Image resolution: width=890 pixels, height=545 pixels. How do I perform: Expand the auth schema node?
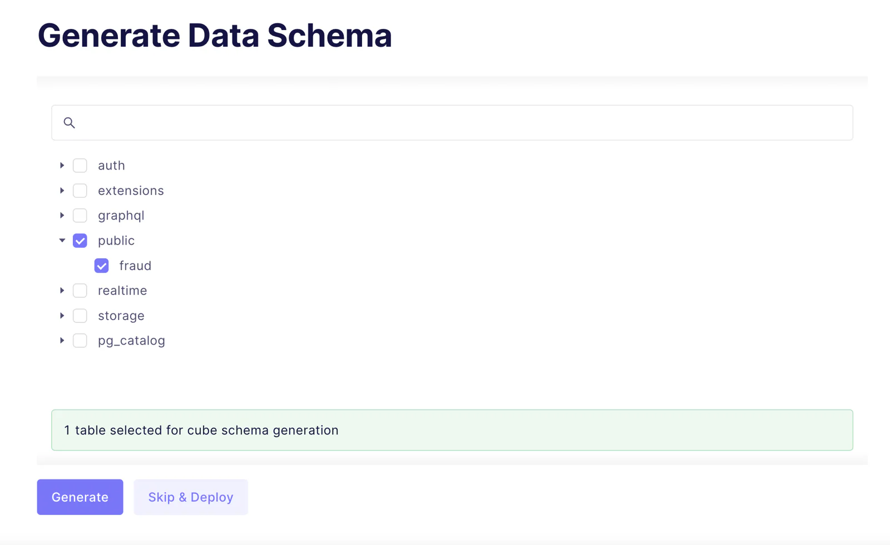pos(62,166)
